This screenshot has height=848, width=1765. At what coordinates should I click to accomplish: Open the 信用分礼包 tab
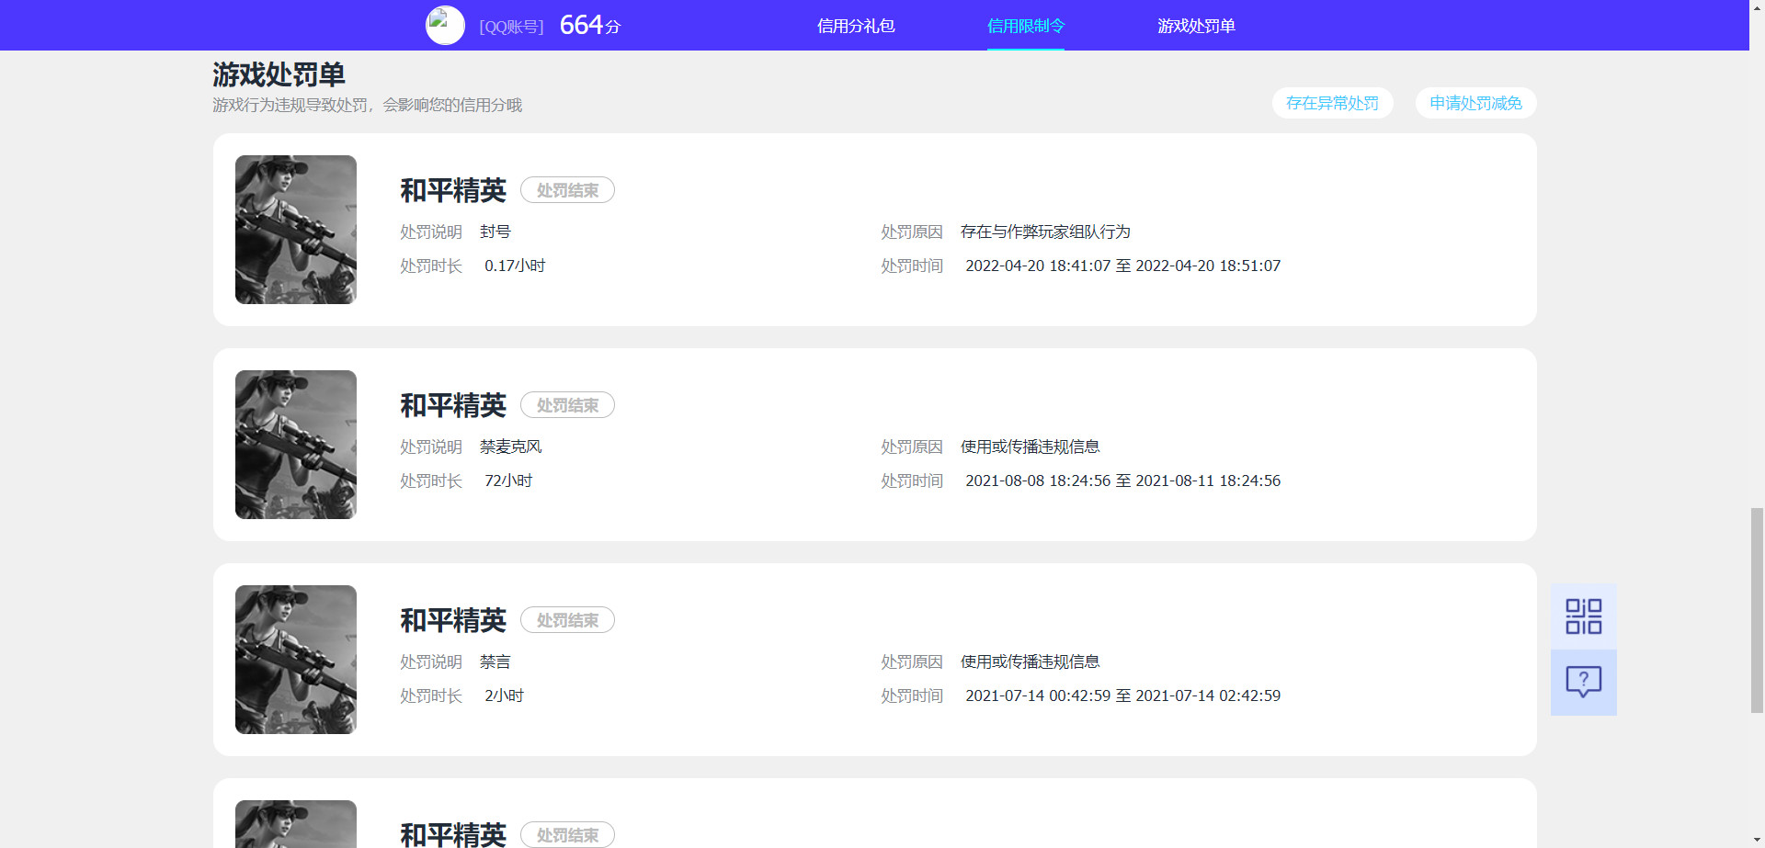pos(856,26)
